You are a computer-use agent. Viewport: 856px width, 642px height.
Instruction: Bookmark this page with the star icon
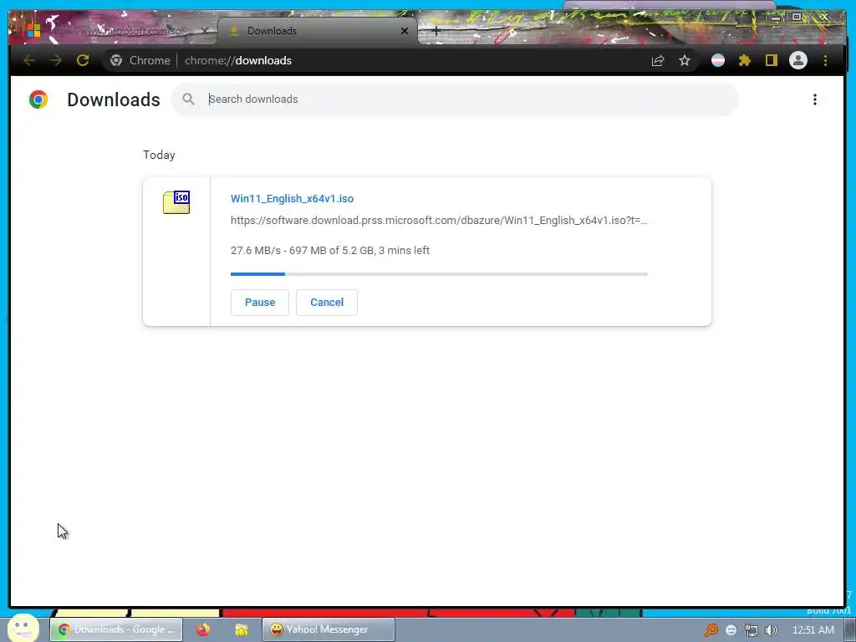tap(685, 60)
